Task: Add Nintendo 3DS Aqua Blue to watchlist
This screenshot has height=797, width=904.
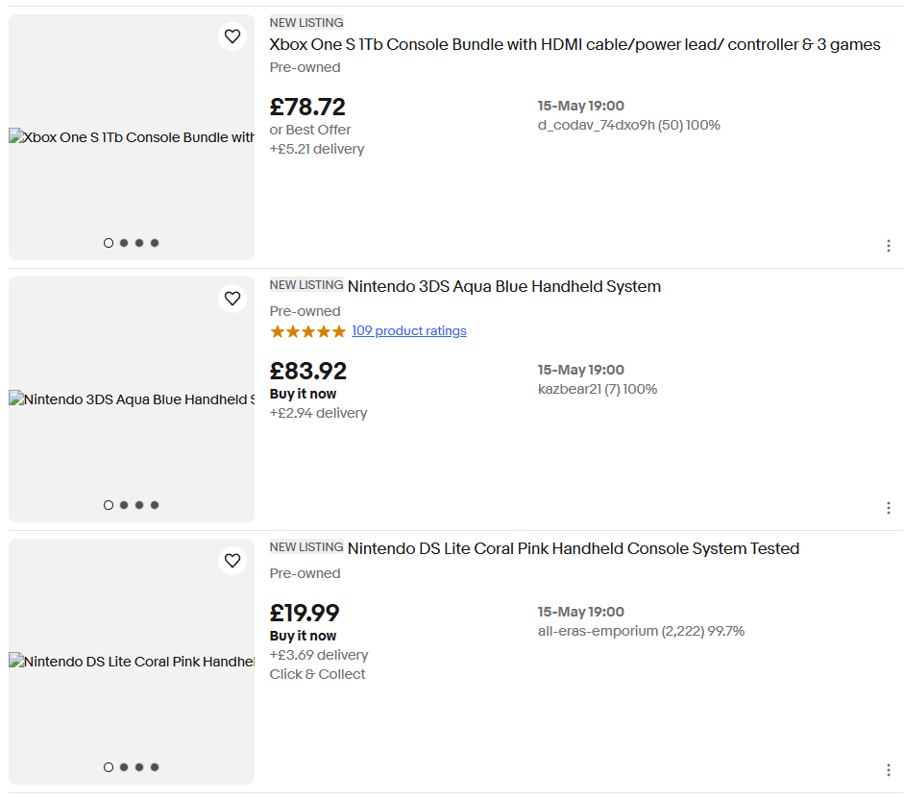Action: [x=232, y=299]
